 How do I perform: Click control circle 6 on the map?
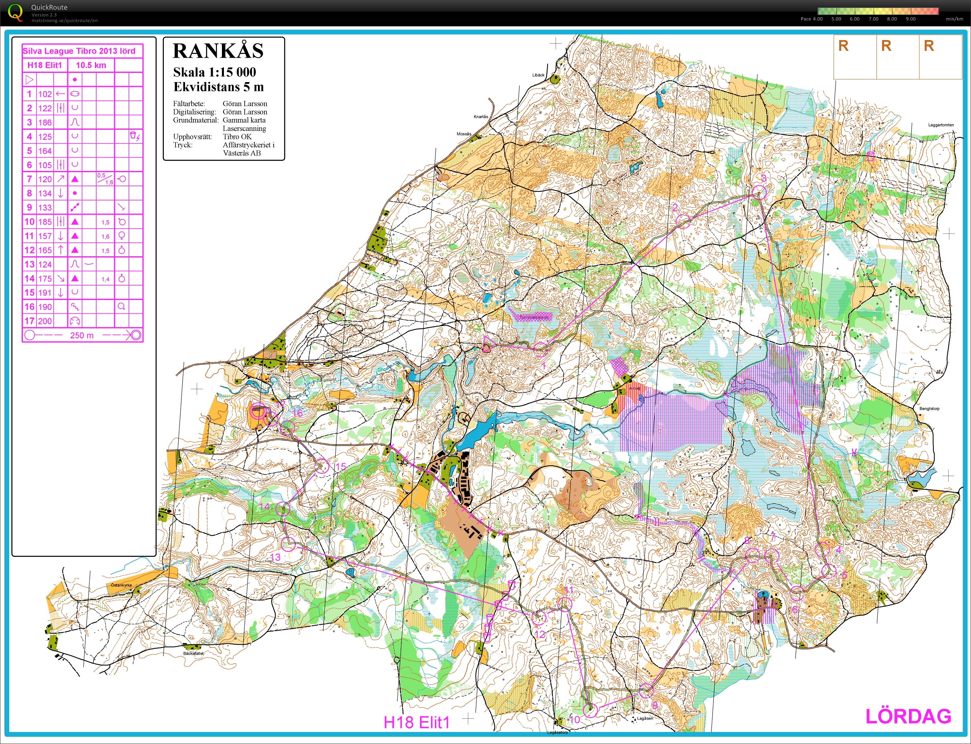796,593
